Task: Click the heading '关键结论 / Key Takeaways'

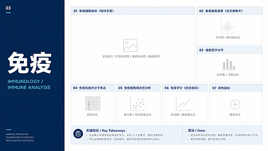Action: point(106,130)
